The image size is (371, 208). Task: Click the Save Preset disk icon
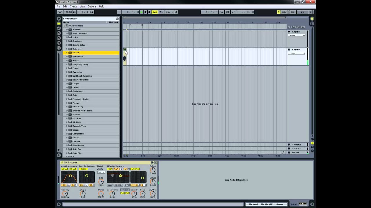pos(155,162)
